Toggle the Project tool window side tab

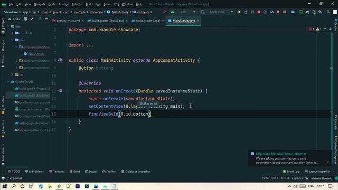3,26
